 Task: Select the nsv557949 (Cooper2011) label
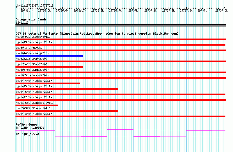coord(33,108)
